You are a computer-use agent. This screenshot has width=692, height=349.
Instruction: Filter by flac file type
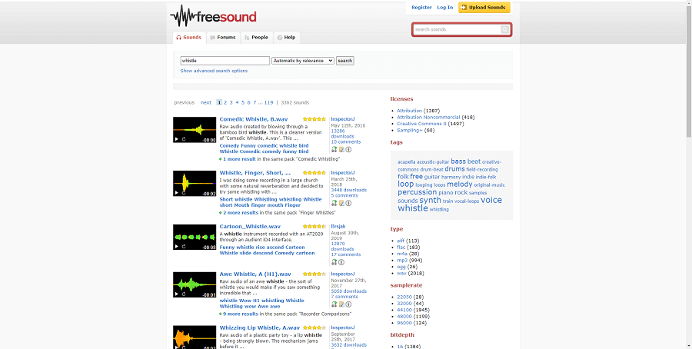(401, 248)
